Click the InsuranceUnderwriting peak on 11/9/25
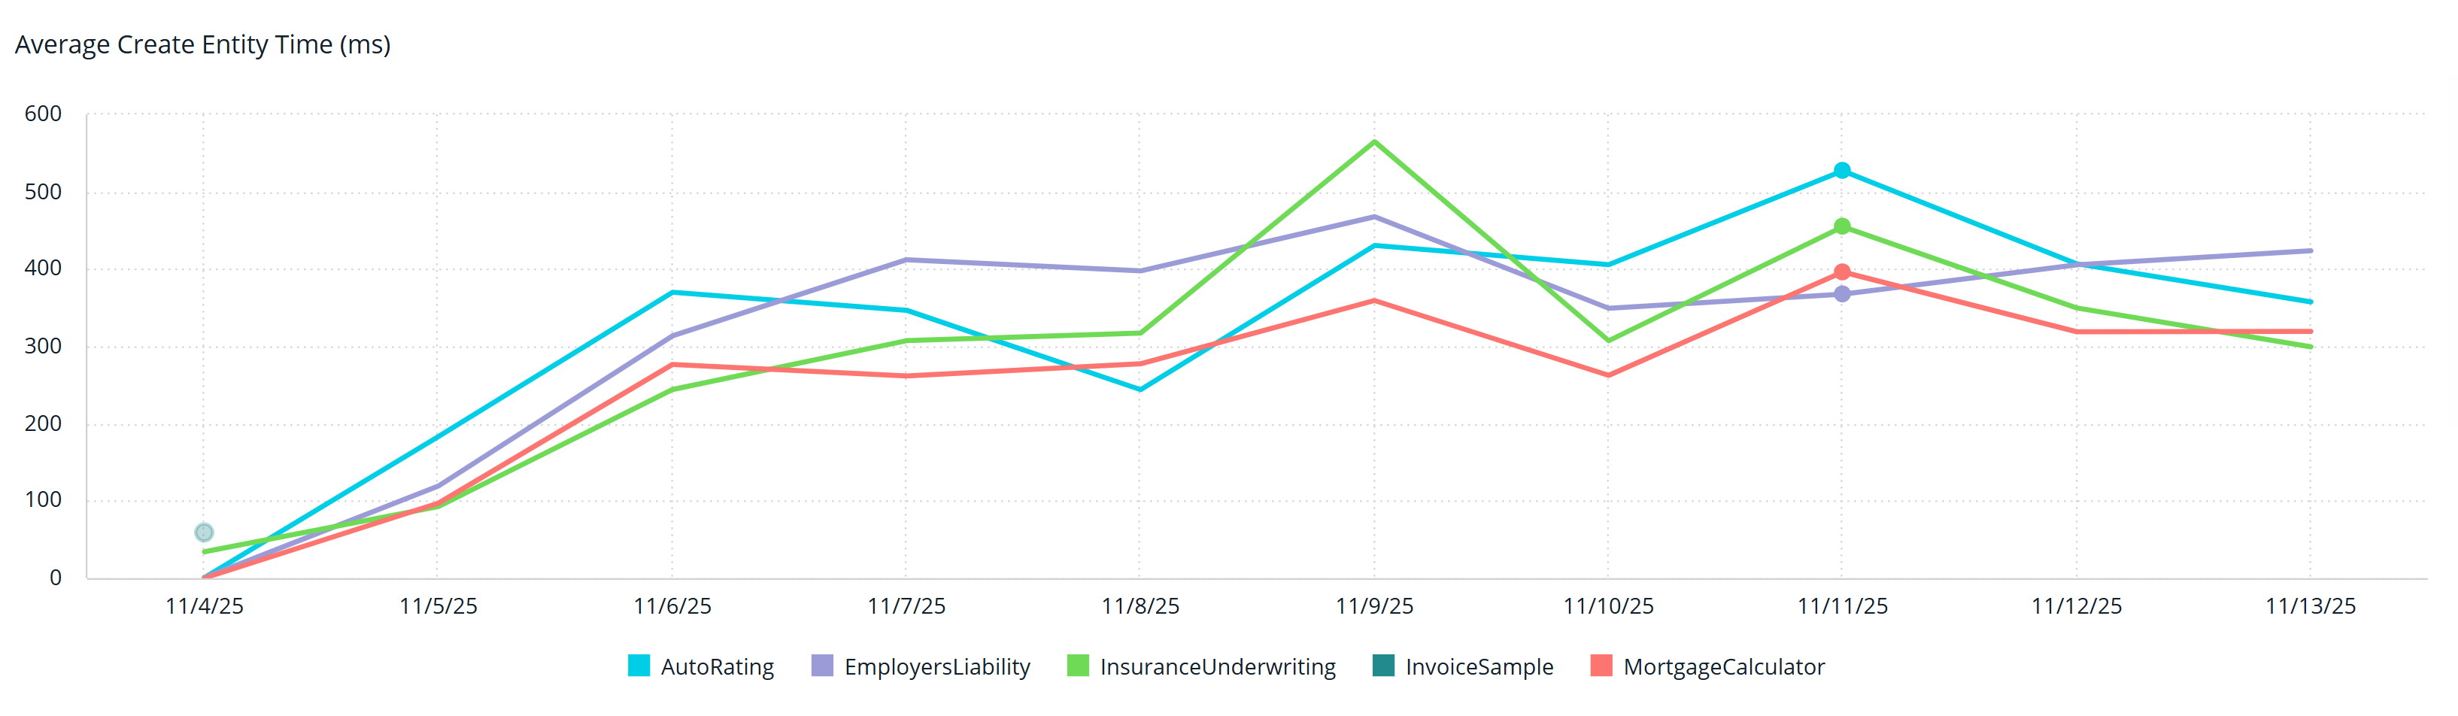Viewport: 2458px width, 716px height. coord(1374,142)
